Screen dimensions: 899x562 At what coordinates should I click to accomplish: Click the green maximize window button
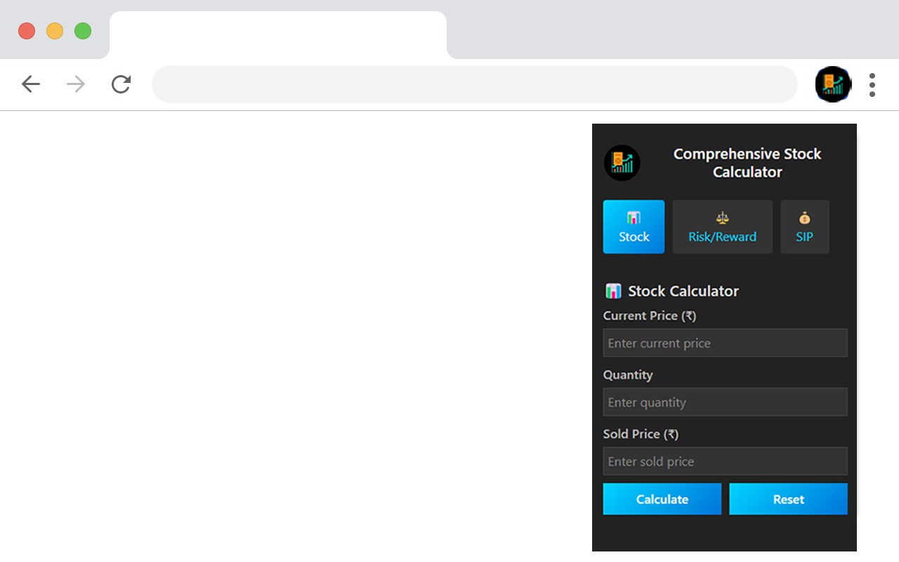(x=83, y=31)
